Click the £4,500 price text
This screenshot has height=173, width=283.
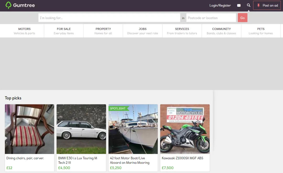click(64, 168)
